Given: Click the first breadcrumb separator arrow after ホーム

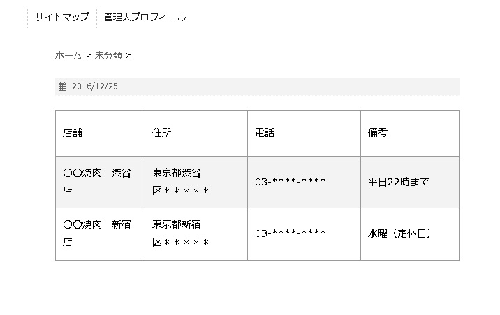Looking at the screenshot, I should (89, 55).
